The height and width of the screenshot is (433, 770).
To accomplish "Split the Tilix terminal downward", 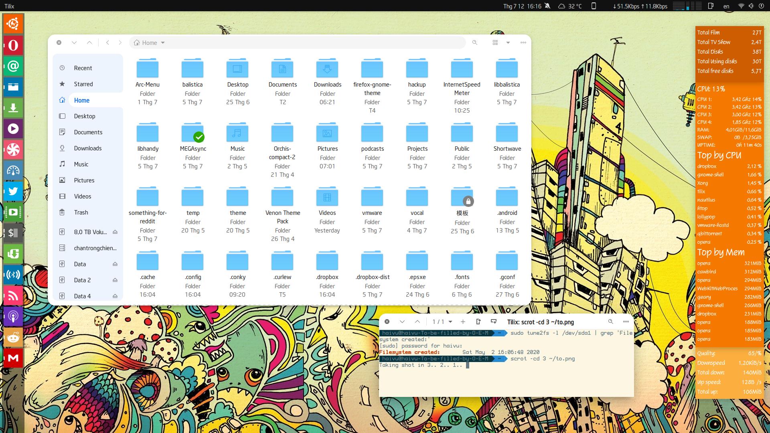I will pyautogui.click(x=494, y=322).
